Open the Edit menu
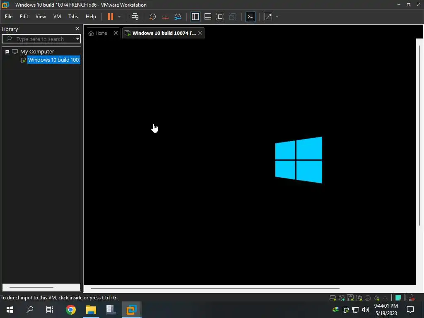Screen dimensions: 424x318 24,17
